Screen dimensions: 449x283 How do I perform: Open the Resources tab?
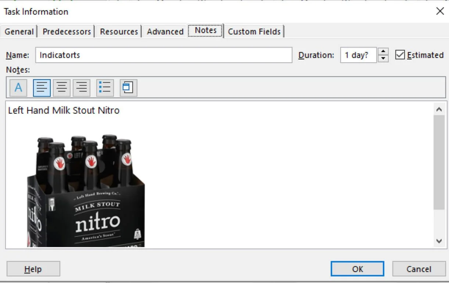pos(119,32)
